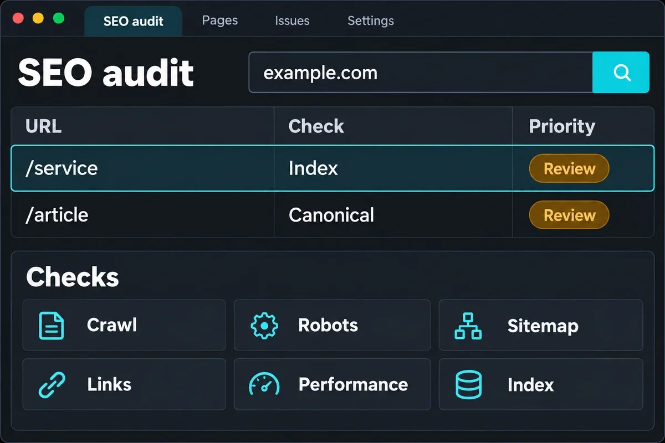Image resolution: width=665 pixels, height=443 pixels.
Task: Open the Crawl check card label
Action: coord(112,325)
